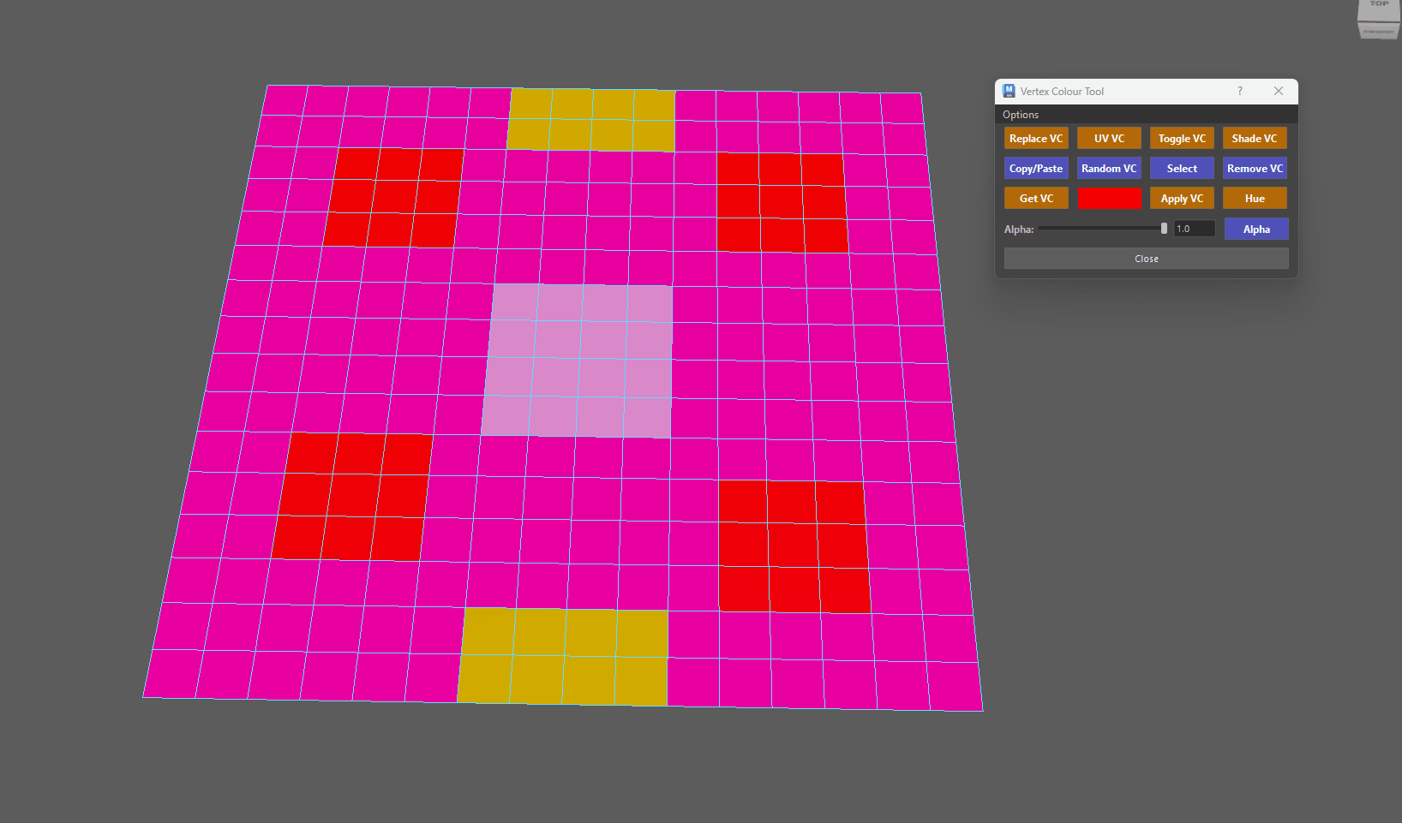Click the blue Alpha button

click(1256, 230)
